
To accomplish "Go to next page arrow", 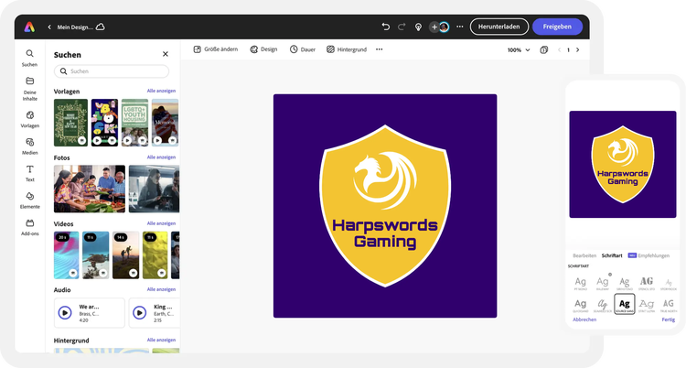I will pos(577,49).
